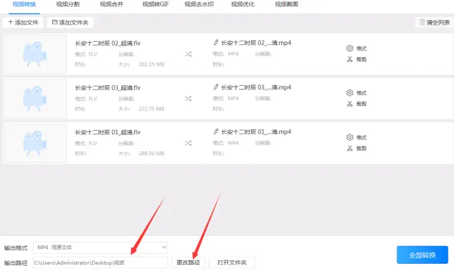Open format settings gear for 长安十二时辰 02
Viewport: 454px width, 270px height.
(350, 48)
